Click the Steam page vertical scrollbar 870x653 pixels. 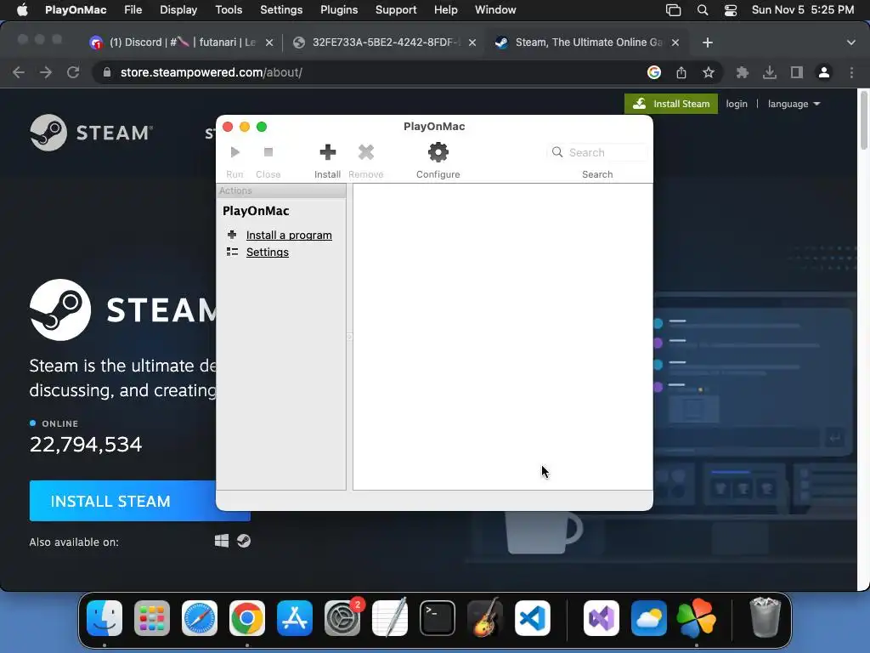pos(863,121)
